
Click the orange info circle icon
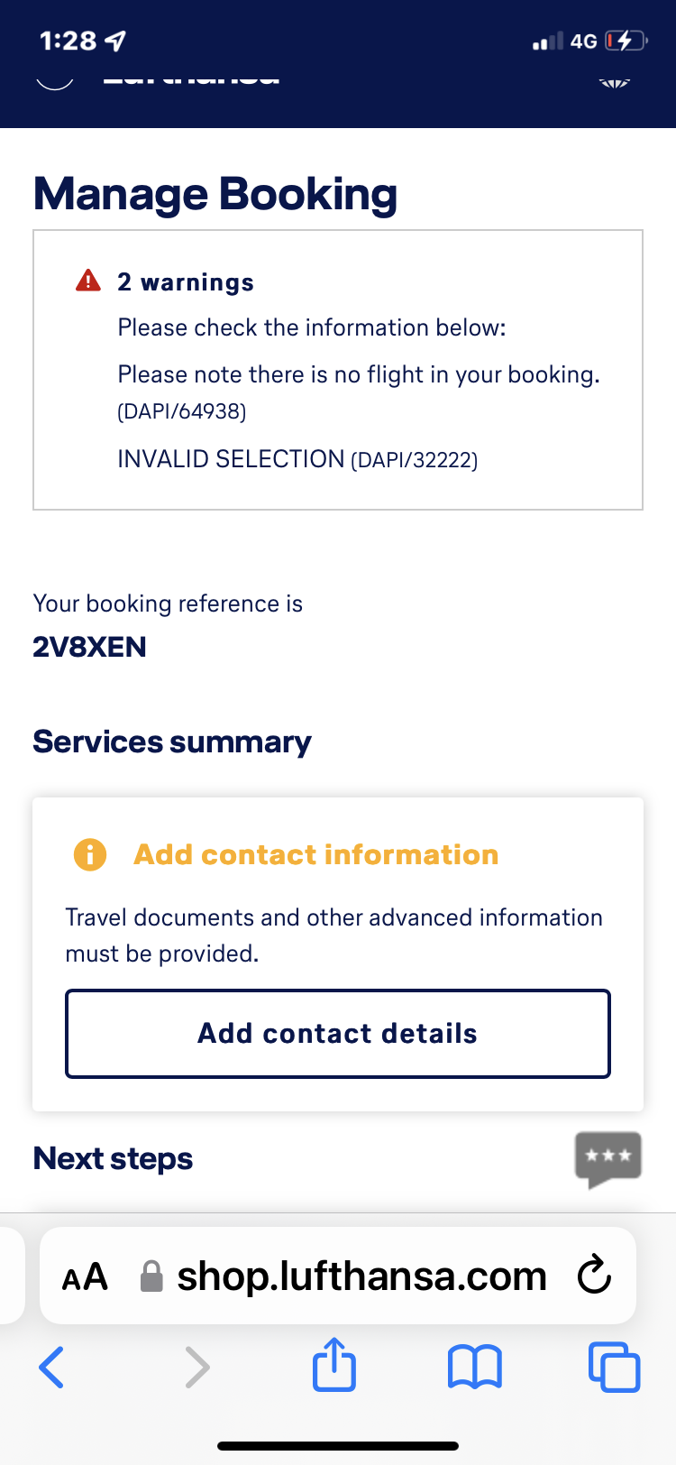(x=90, y=853)
